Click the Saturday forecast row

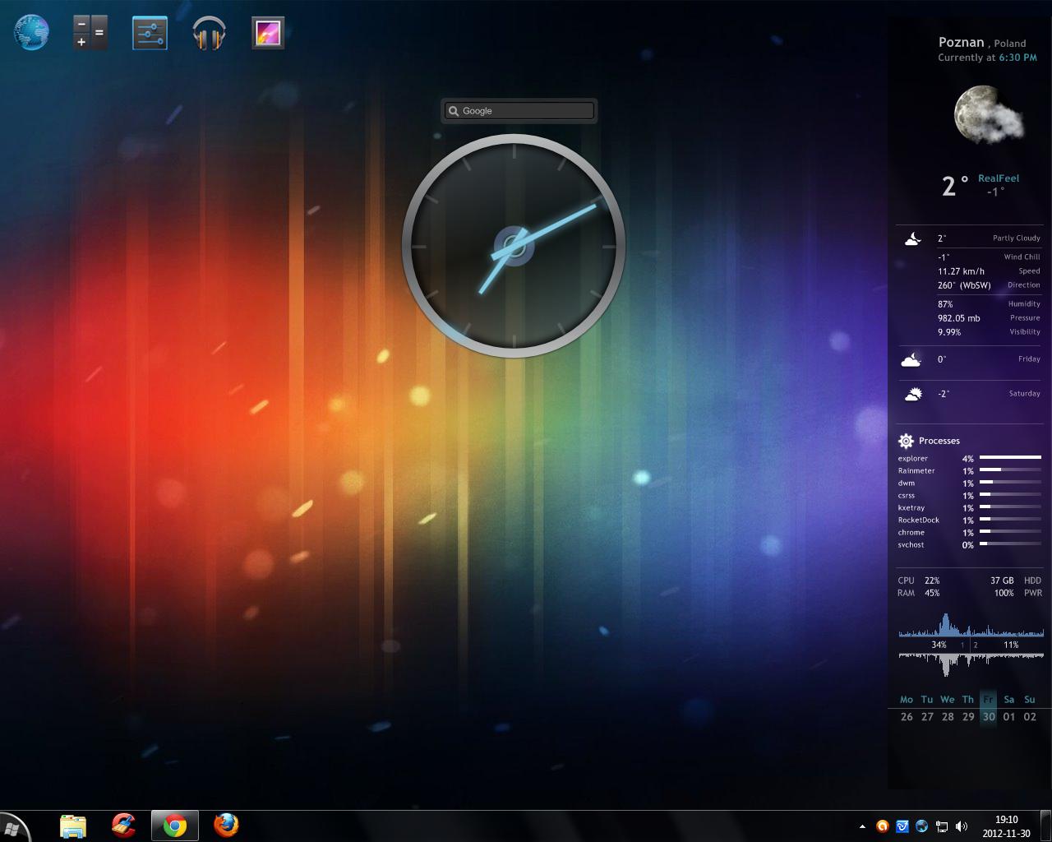(x=970, y=394)
